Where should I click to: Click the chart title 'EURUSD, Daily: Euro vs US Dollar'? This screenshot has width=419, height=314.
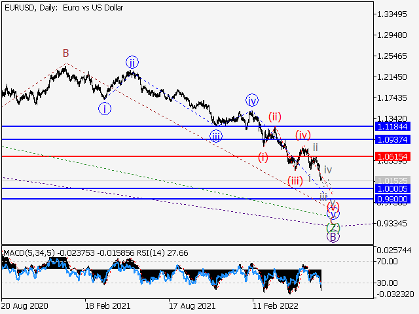(64, 8)
